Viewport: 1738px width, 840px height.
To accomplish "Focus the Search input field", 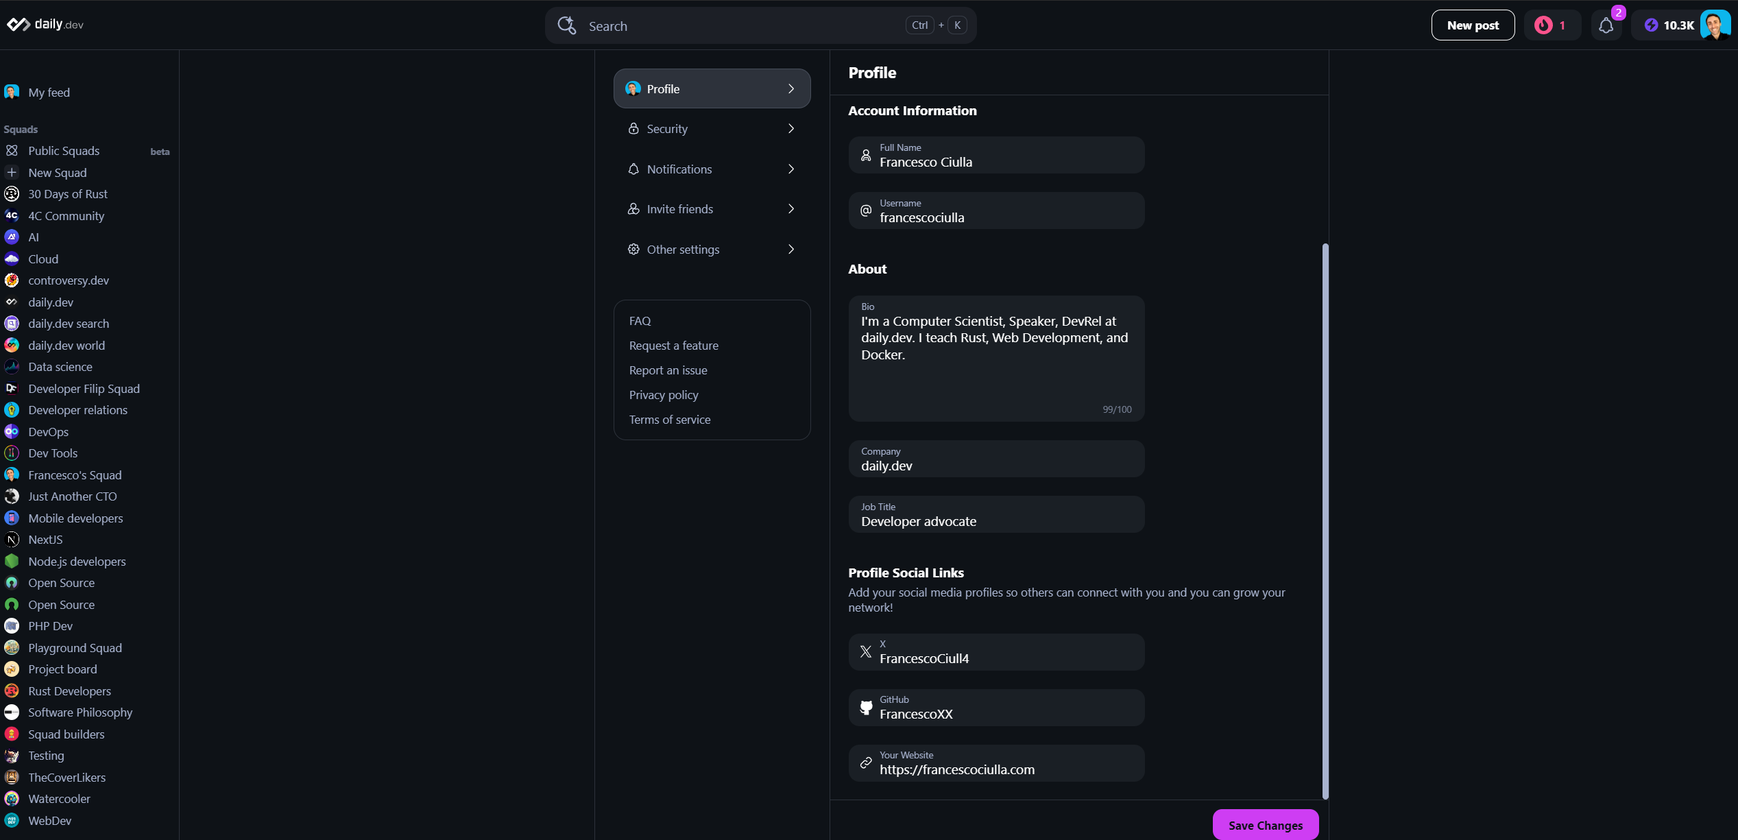I will click(760, 25).
